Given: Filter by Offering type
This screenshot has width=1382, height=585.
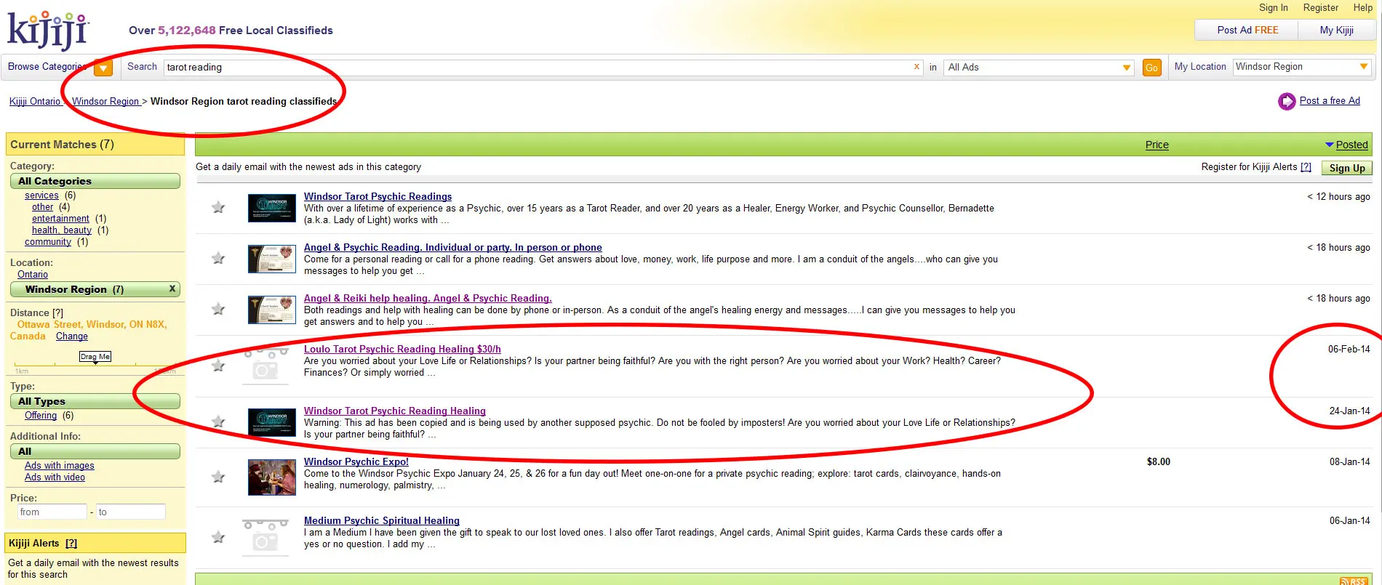Looking at the screenshot, I should [x=41, y=416].
